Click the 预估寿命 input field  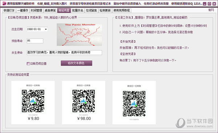[x=35, y=41]
